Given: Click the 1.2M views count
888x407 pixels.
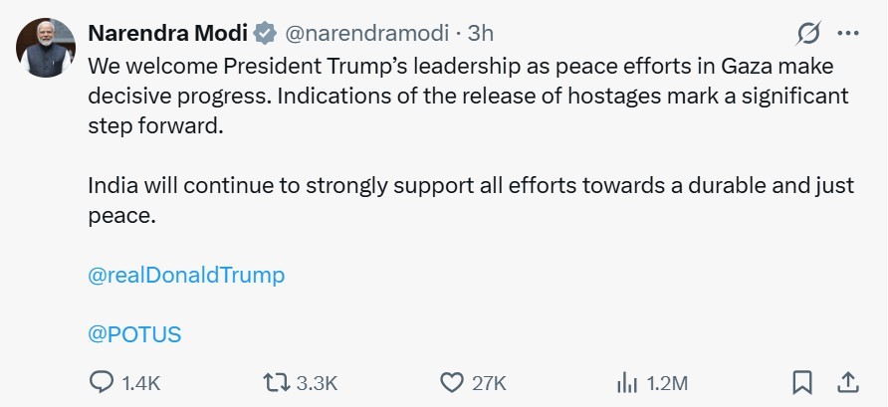Looking at the screenshot, I should pos(667,383).
